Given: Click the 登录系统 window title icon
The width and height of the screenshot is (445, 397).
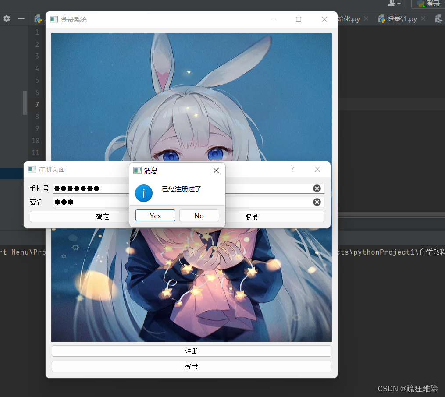Looking at the screenshot, I should point(53,19).
